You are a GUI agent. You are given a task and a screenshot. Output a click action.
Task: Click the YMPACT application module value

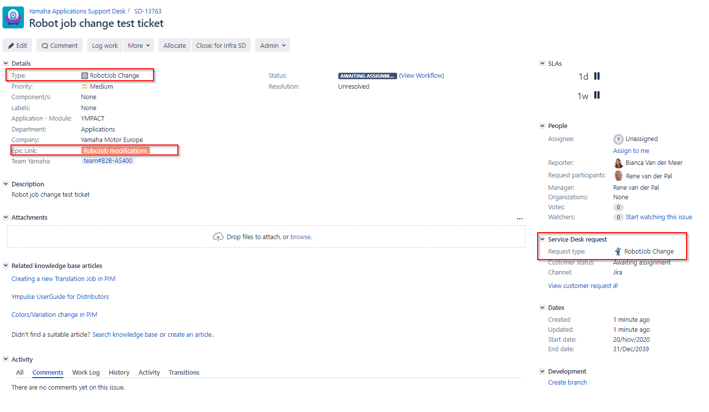pyautogui.click(x=94, y=119)
